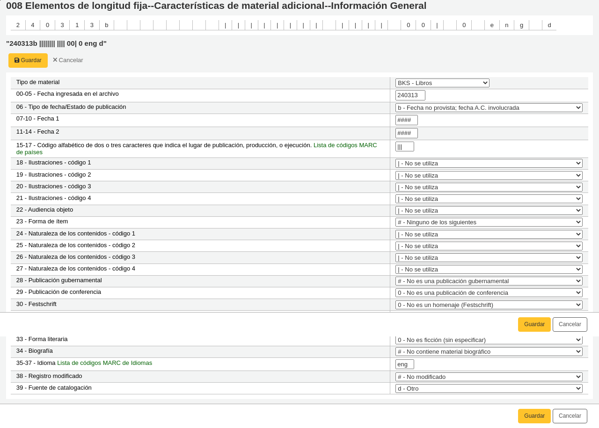Click the 'b' cell in position strip

point(107,25)
